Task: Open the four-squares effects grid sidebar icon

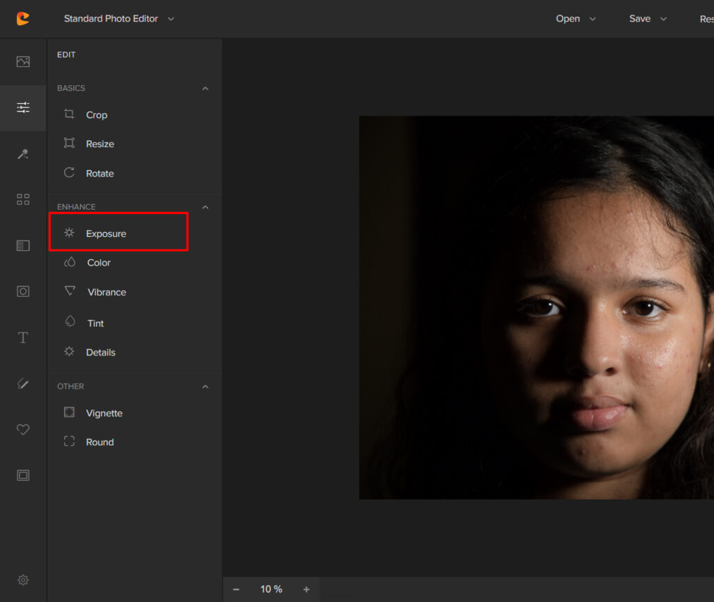Action: (x=23, y=199)
